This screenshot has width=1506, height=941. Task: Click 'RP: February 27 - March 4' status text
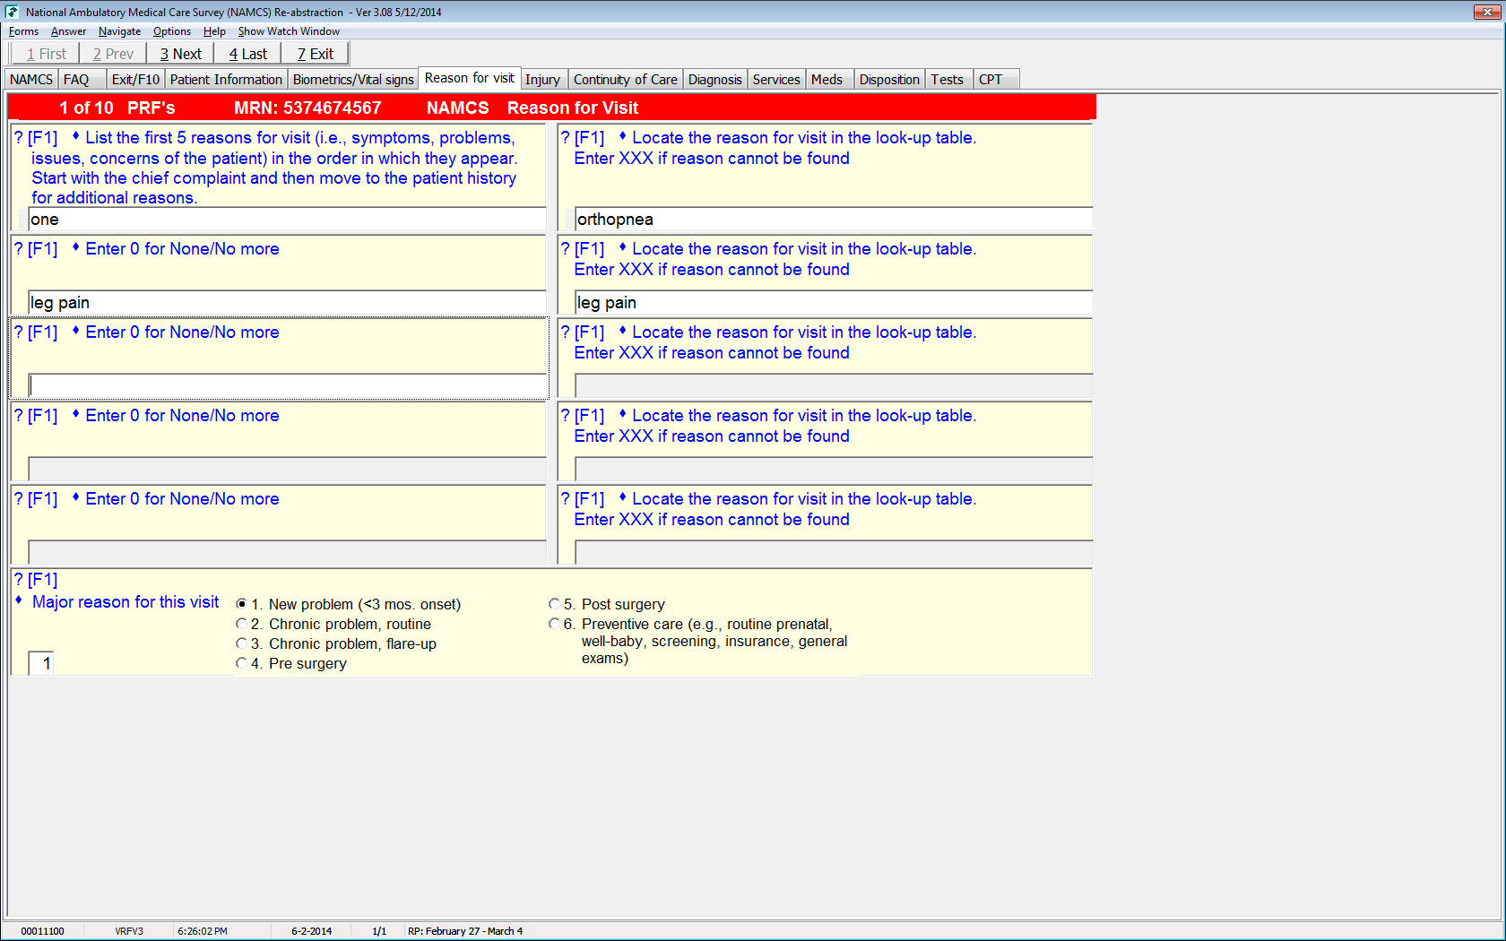pos(465,931)
